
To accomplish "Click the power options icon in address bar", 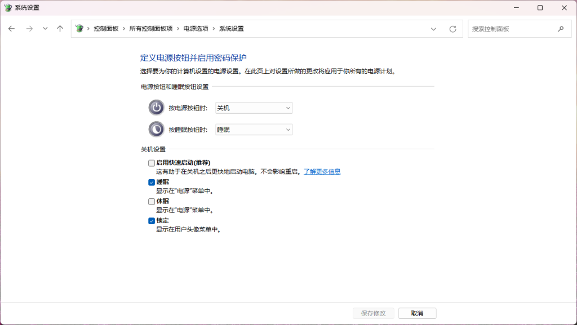I will [79, 28].
